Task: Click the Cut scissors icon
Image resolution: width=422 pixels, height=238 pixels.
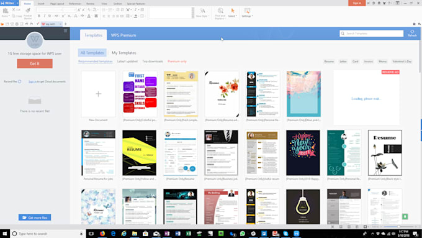Action: point(14,9)
